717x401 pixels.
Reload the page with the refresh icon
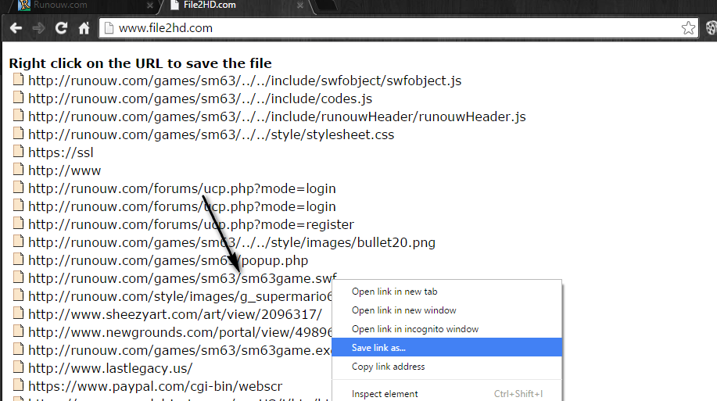pos(61,28)
